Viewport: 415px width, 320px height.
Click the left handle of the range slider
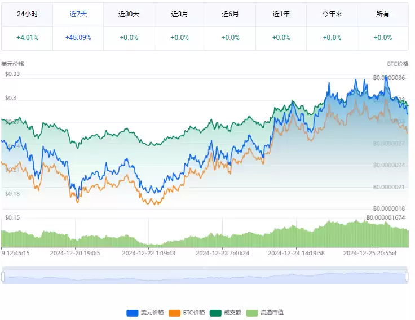[x=3, y=277]
